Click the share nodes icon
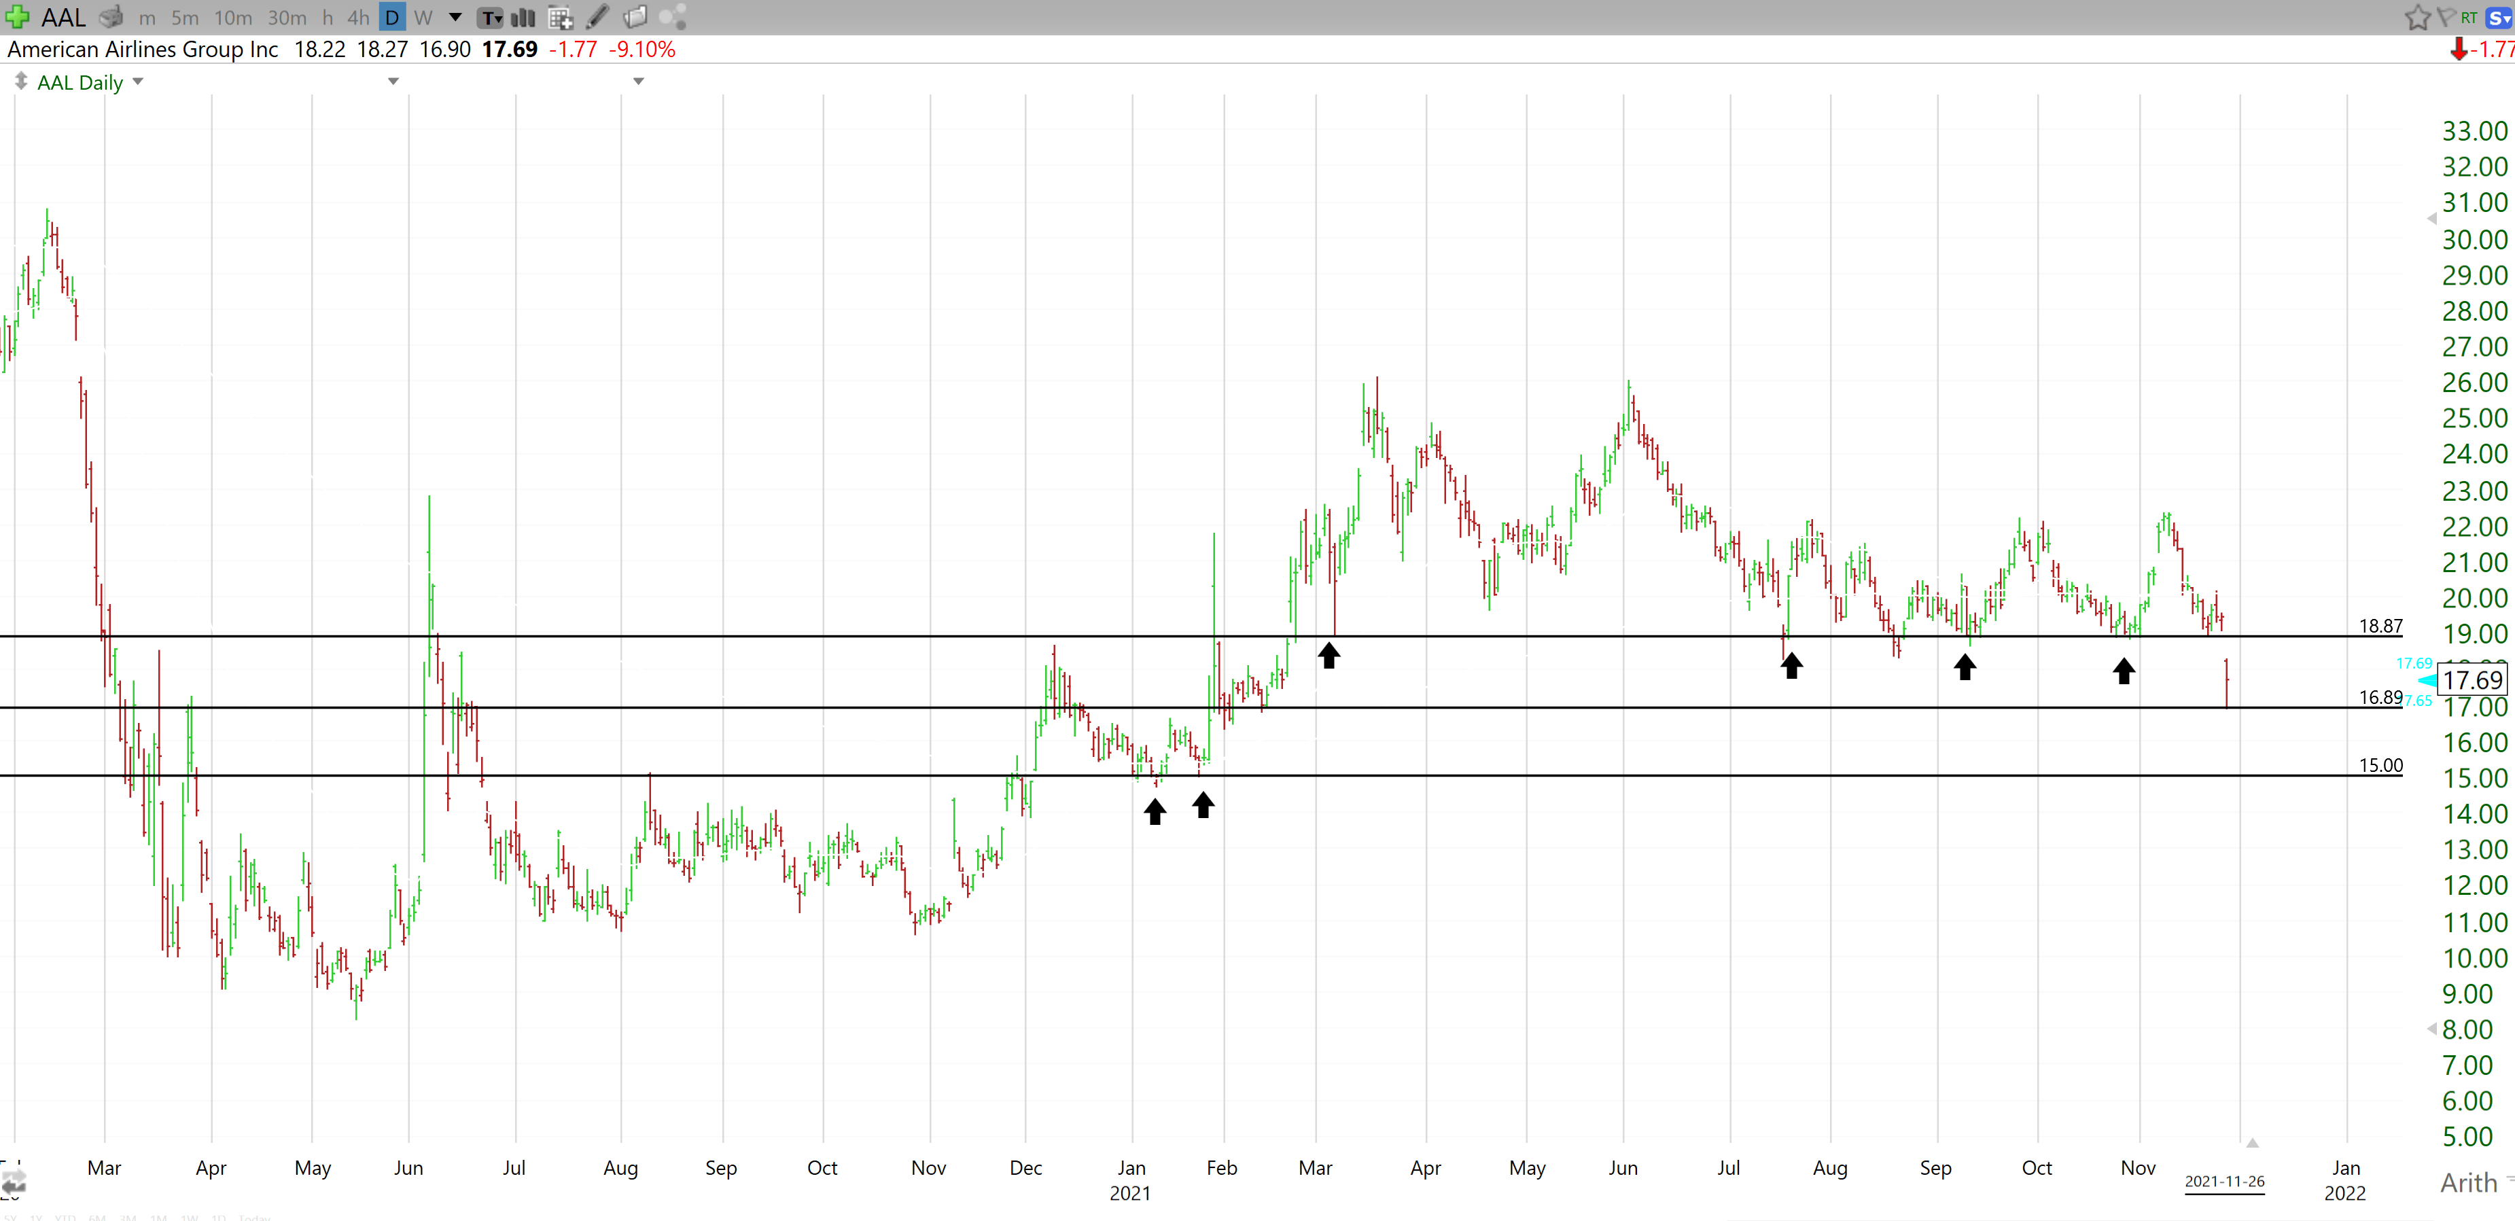The image size is (2515, 1221). point(673,16)
